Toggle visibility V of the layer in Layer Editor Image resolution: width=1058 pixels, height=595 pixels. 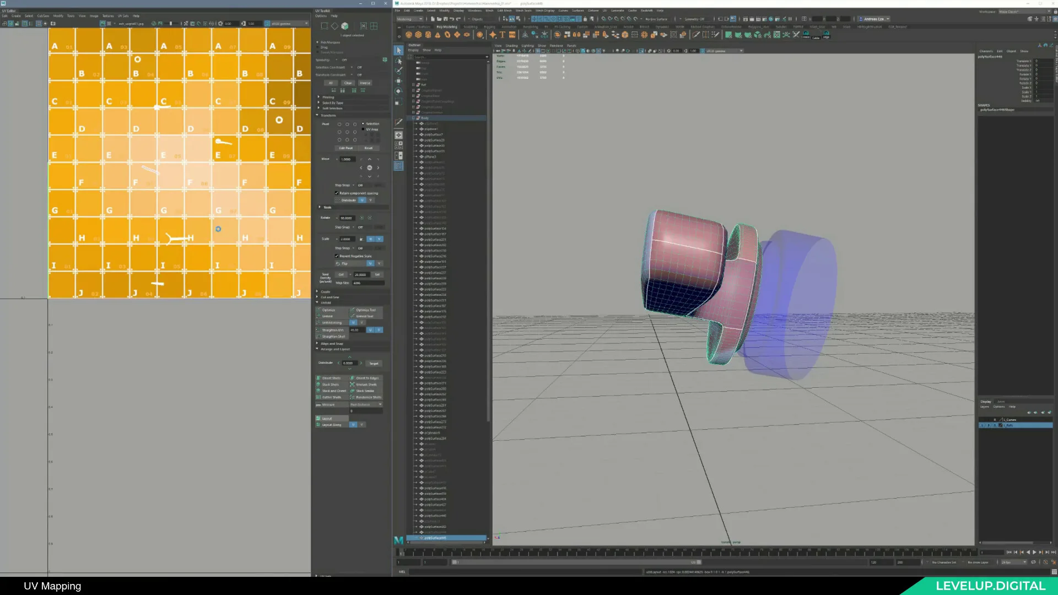pos(982,425)
